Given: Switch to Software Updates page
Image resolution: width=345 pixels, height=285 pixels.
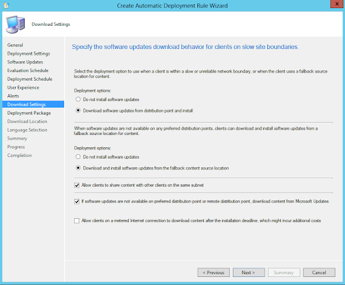Looking at the screenshot, I should point(25,62).
